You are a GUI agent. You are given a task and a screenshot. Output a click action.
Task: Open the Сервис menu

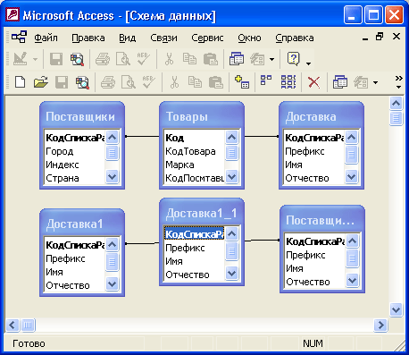[207, 38]
